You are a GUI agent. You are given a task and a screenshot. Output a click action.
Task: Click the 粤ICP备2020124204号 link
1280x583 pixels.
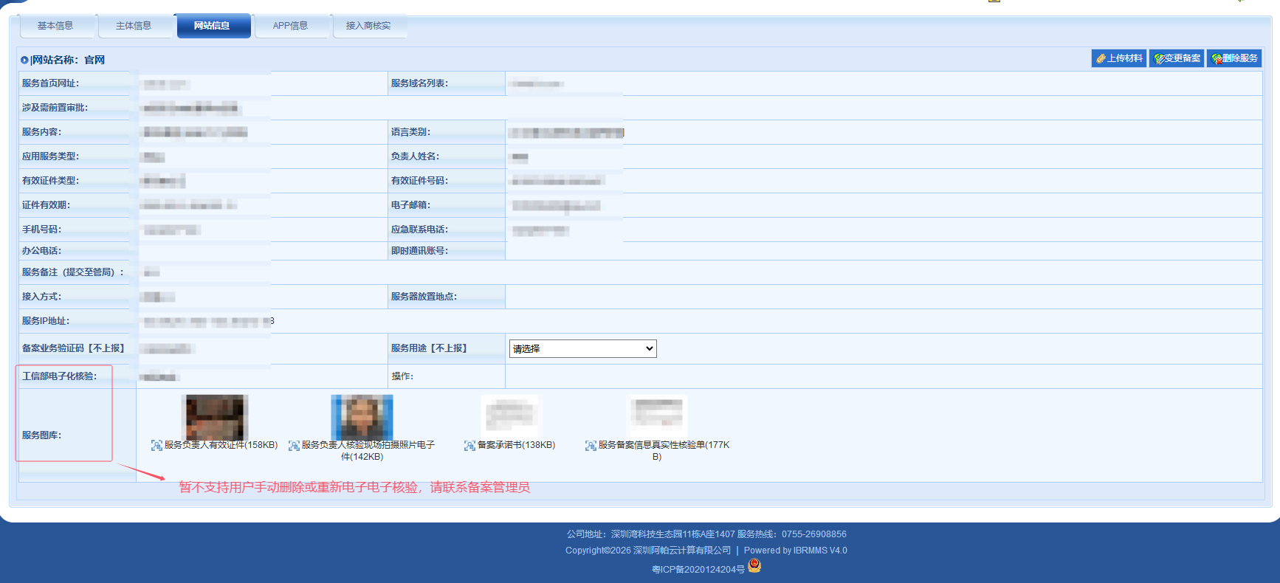(x=698, y=570)
